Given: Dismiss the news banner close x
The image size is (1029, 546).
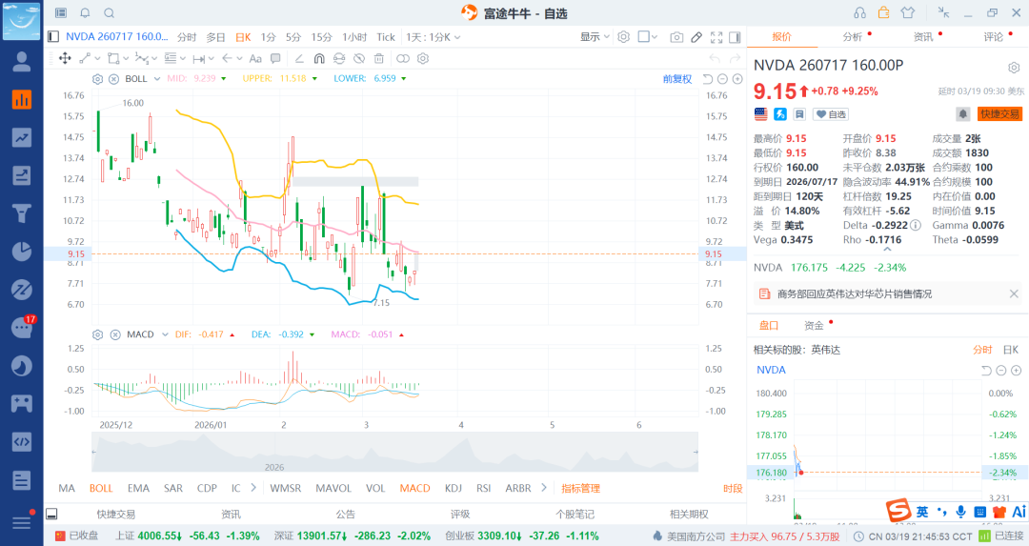Looking at the screenshot, I should (x=1014, y=294).
